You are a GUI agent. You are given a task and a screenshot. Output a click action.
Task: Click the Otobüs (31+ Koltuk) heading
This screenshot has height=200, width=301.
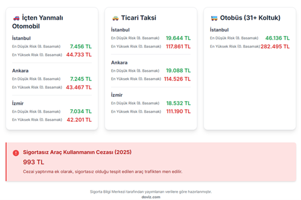point(250,18)
